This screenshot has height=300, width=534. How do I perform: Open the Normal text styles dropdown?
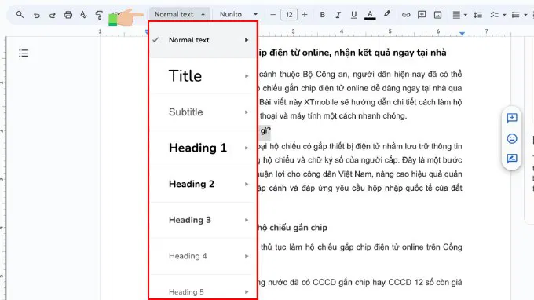pyautogui.click(x=180, y=14)
